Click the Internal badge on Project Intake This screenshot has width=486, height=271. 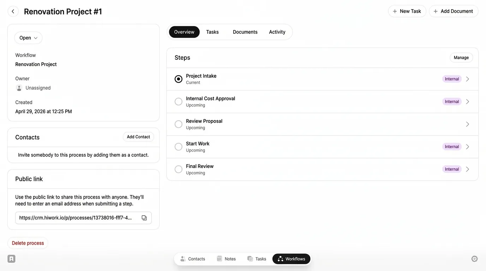(x=452, y=79)
